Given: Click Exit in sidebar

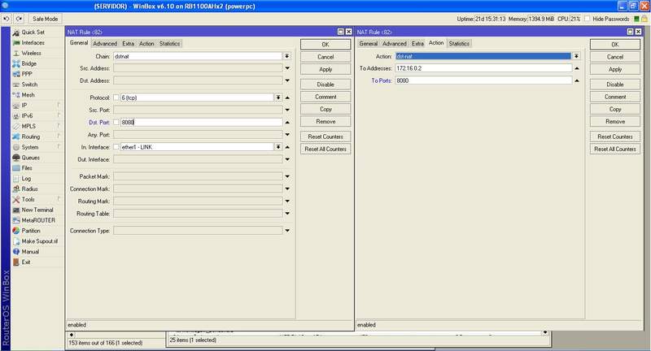Looking at the screenshot, I should (x=26, y=262).
